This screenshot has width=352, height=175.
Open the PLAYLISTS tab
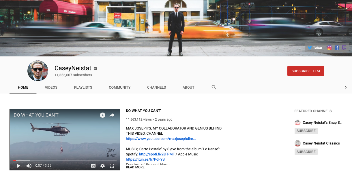click(83, 87)
